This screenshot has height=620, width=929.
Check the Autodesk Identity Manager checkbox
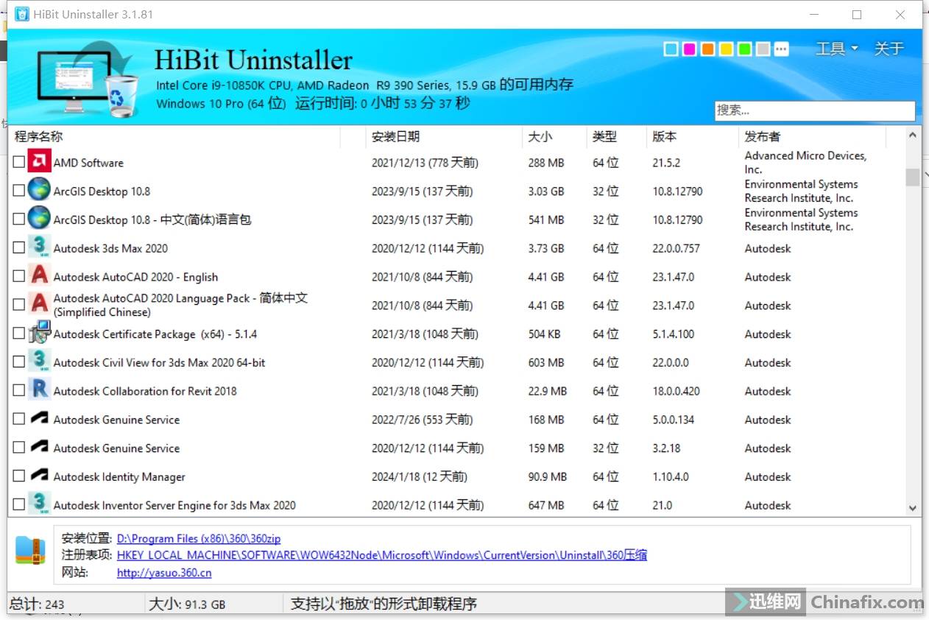tap(19, 476)
